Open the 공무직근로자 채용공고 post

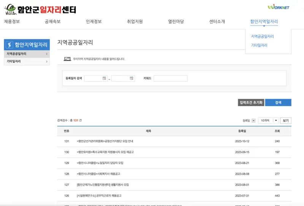point(99,195)
